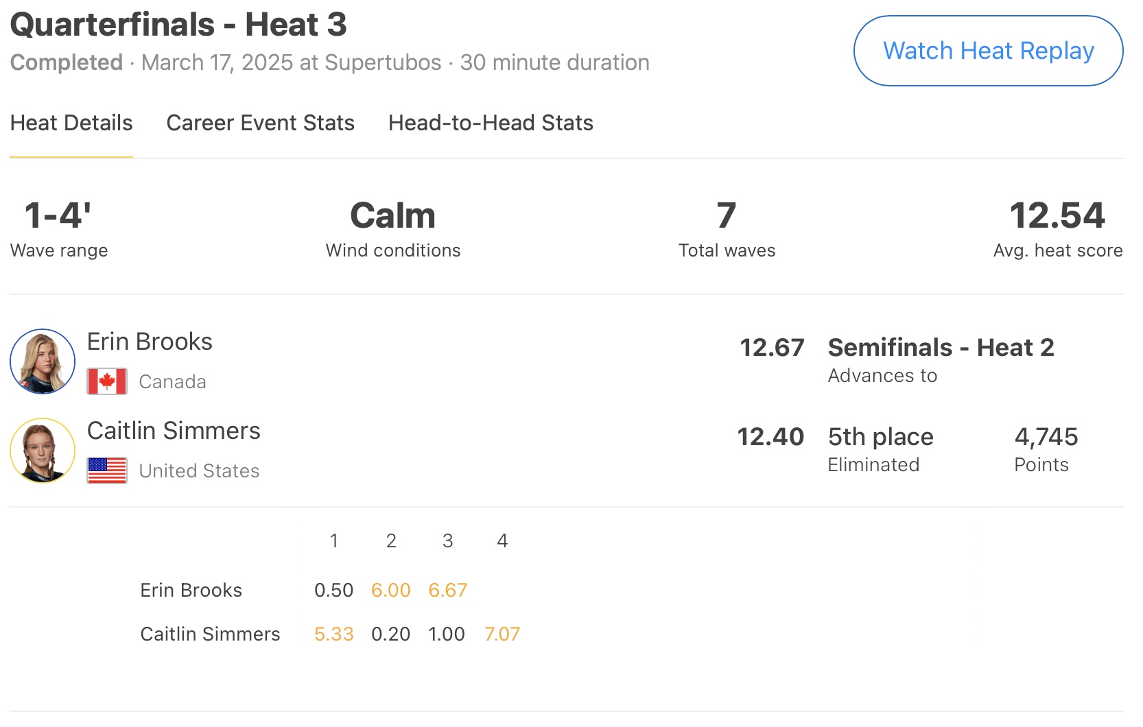Screen dimensions: 1143x727
Task: Open the Head-to-Head Stats tab
Action: coord(491,123)
